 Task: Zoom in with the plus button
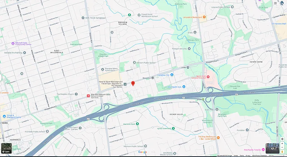tap(282, 143)
